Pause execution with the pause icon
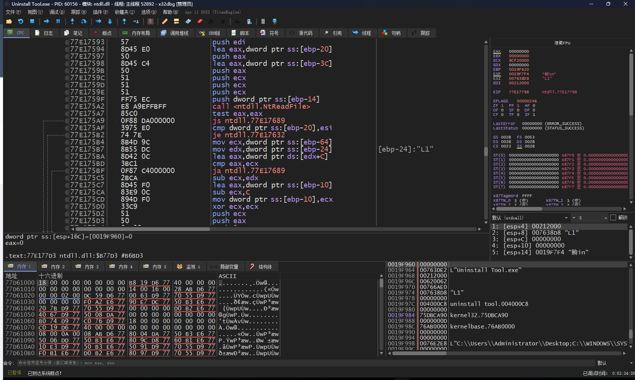 [x=58, y=21]
